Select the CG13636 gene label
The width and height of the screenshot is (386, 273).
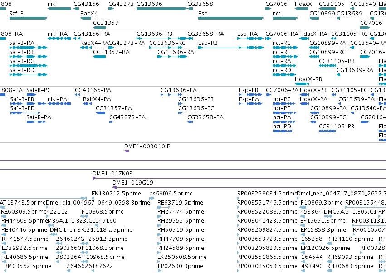click(x=149, y=4)
